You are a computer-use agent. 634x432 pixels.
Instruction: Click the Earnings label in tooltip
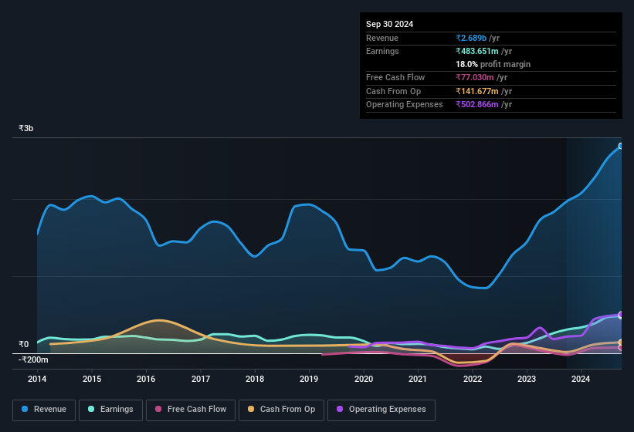(x=382, y=51)
